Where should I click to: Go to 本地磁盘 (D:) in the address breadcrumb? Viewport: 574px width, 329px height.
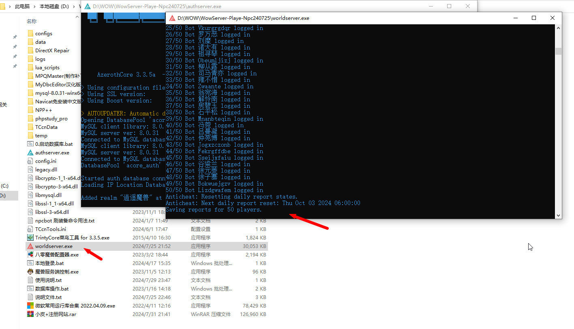point(54,6)
